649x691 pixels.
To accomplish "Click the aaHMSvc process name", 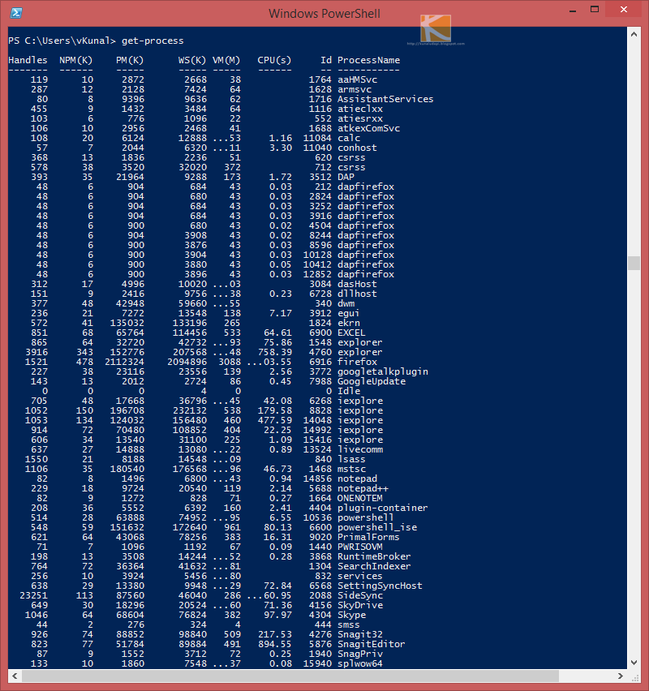I will 358,79.
